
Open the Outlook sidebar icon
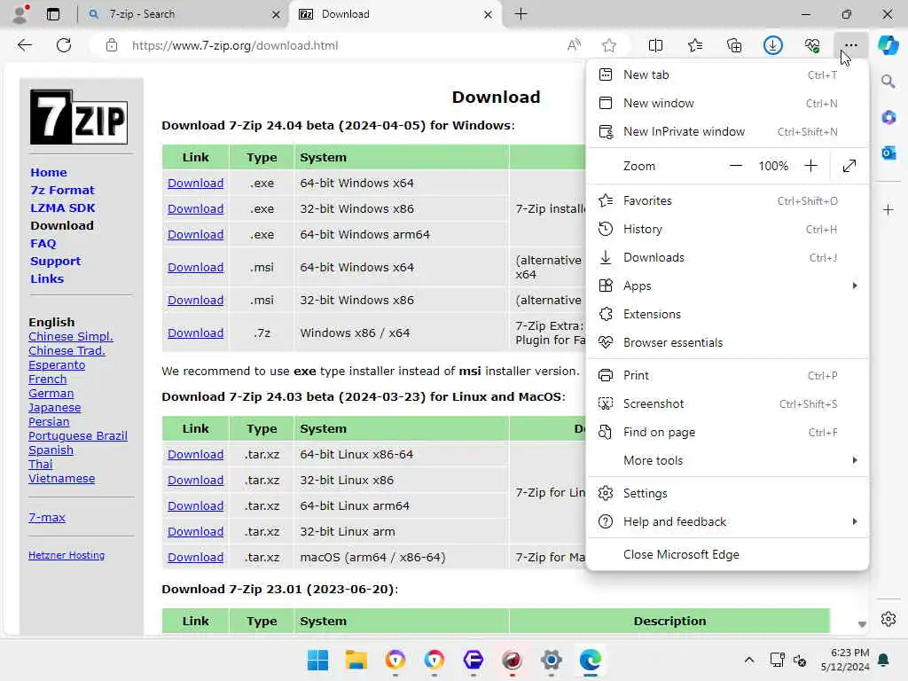tap(888, 153)
